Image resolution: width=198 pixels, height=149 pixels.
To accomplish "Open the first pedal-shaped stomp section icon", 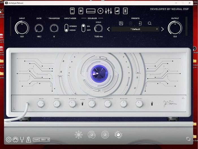I will pos(72,11).
